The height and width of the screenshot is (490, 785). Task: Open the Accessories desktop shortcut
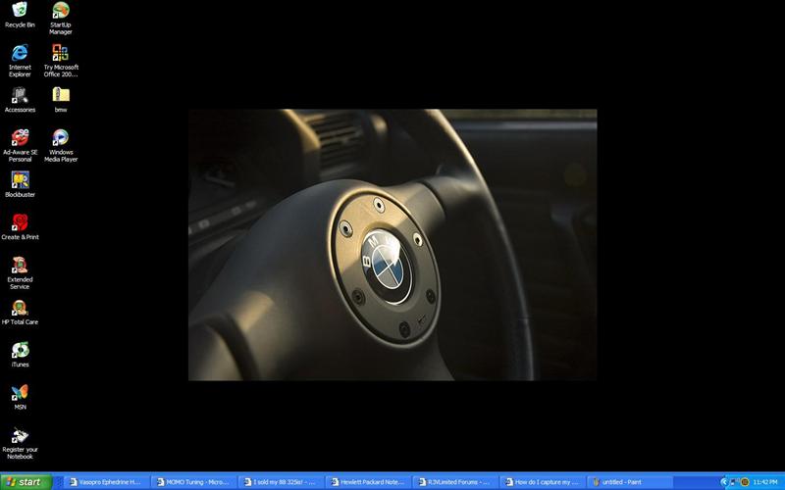click(x=20, y=95)
